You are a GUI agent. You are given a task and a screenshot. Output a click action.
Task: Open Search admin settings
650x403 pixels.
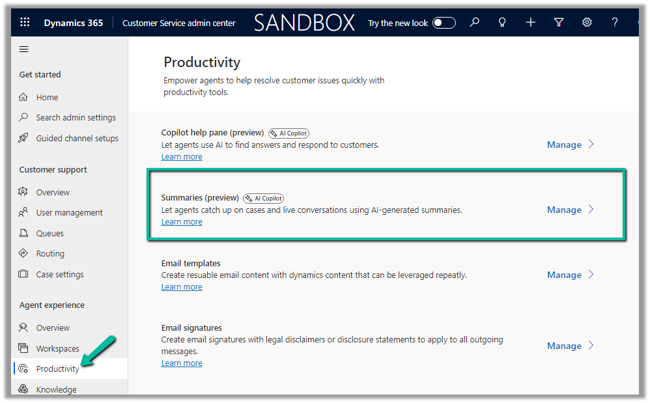(76, 118)
